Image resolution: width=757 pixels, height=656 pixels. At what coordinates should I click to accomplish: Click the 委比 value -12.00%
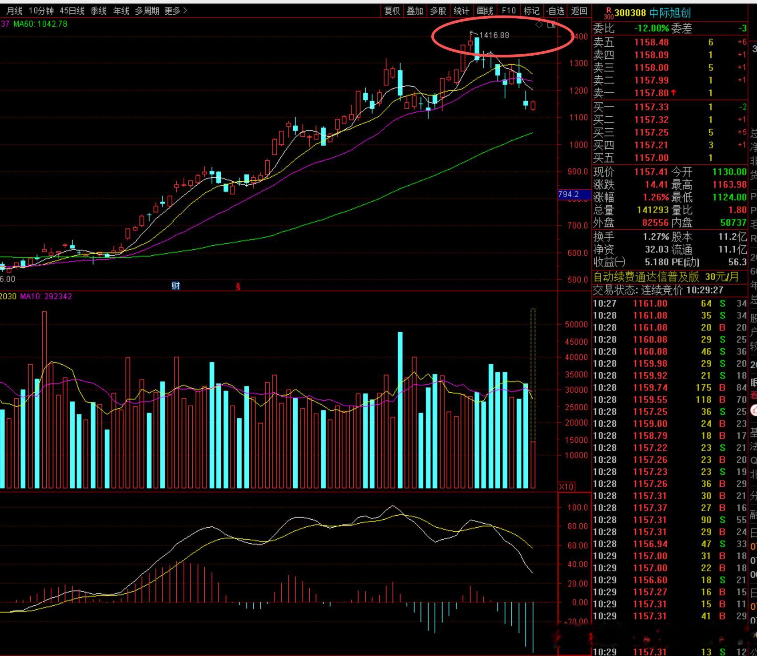652,29
